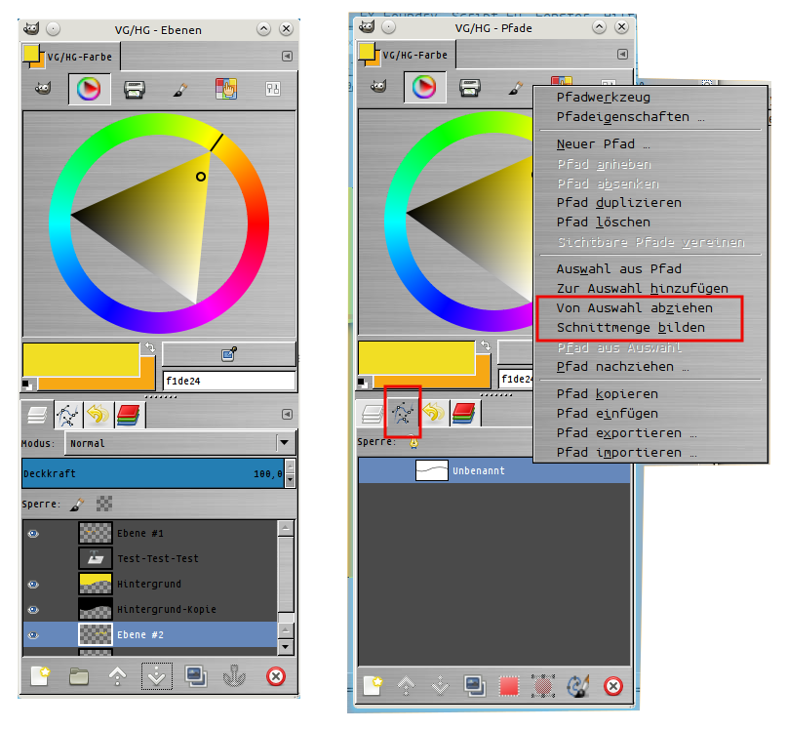This screenshot has height=729, width=787.
Task: Select GIMP color selector tab in Ebenen window
Action: tap(43, 89)
